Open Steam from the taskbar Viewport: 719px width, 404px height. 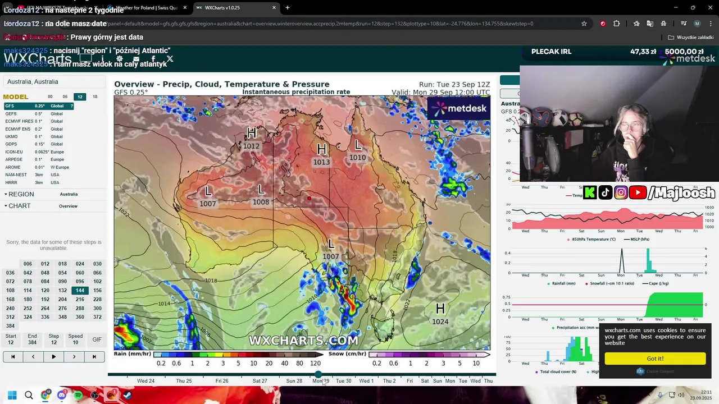pyautogui.click(x=128, y=395)
